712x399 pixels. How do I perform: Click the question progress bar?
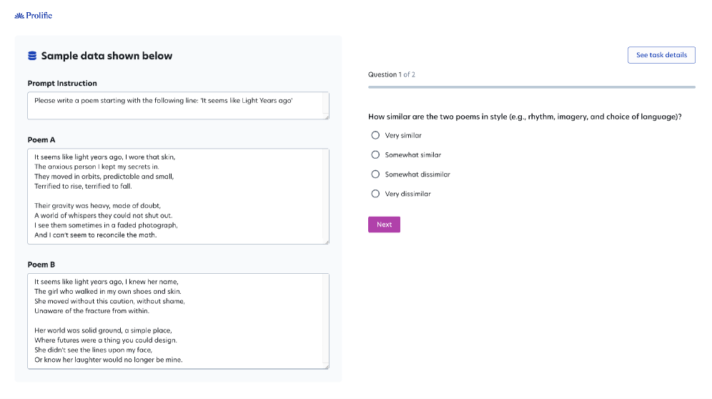531,87
